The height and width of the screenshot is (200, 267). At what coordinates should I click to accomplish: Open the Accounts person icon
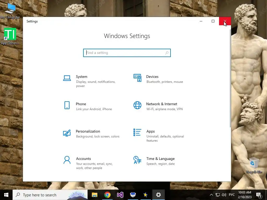pos(67,160)
